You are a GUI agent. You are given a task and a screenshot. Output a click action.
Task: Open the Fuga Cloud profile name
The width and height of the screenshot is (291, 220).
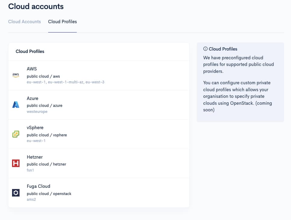click(x=38, y=186)
